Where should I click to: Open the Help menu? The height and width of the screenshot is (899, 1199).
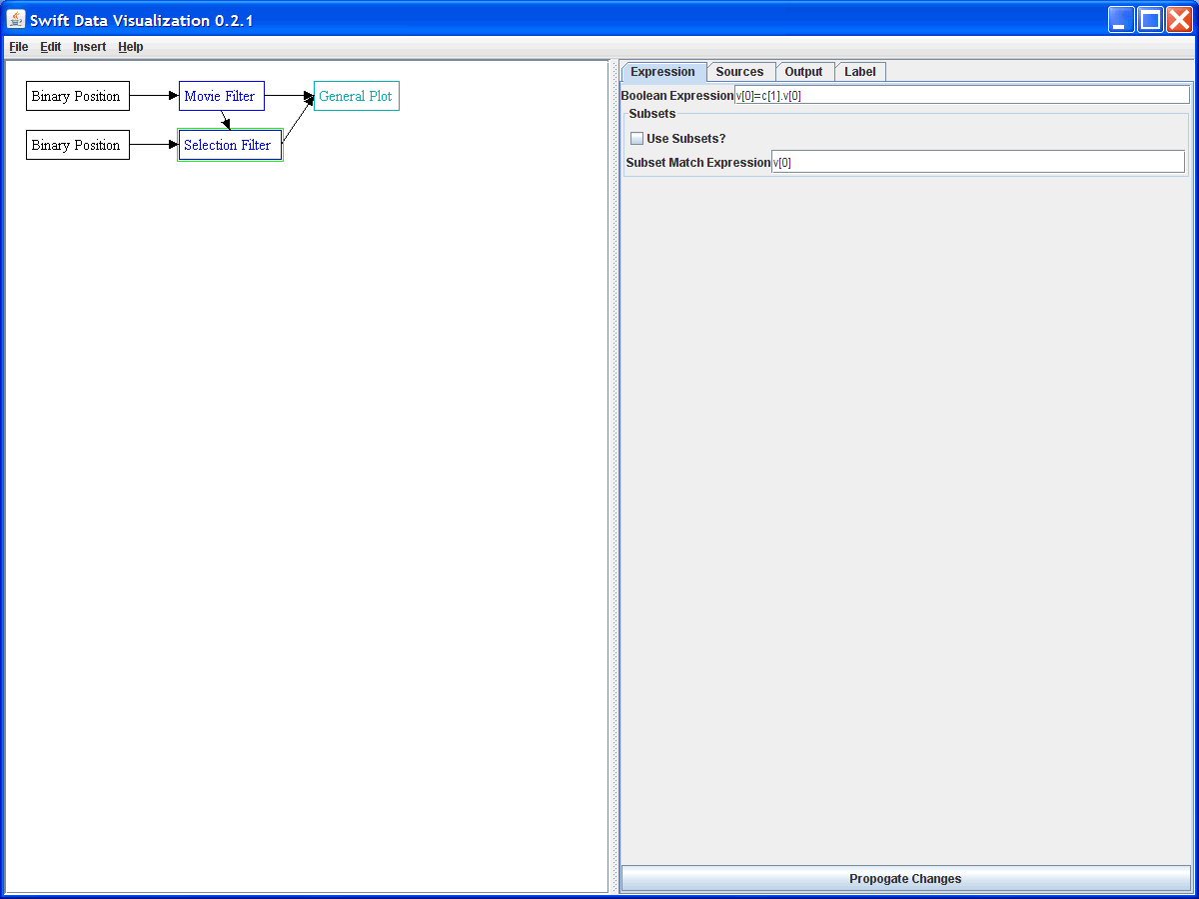pos(131,47)
